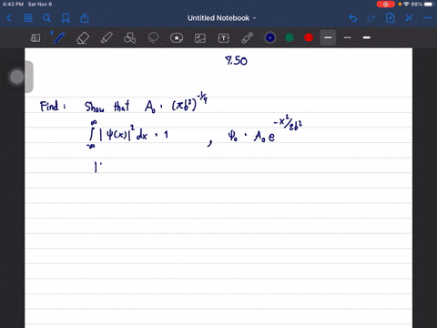The height and width of the screenshot is (328, 437).
Task: Select the selected medium stroke thickness
Action: 328,37
